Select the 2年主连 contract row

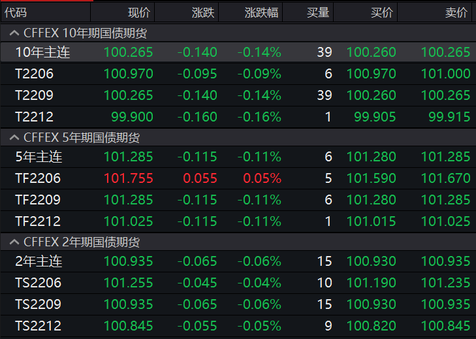pos(39,261)
